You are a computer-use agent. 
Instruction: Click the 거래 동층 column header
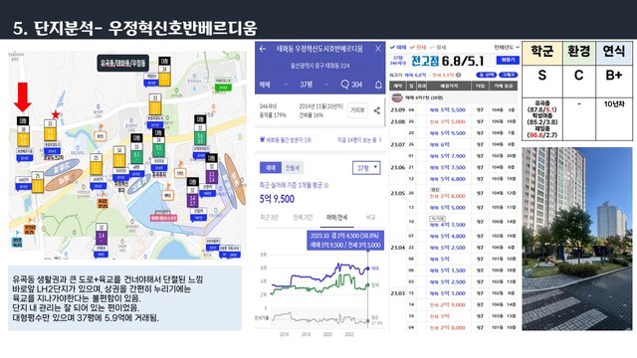click(504, 87)
